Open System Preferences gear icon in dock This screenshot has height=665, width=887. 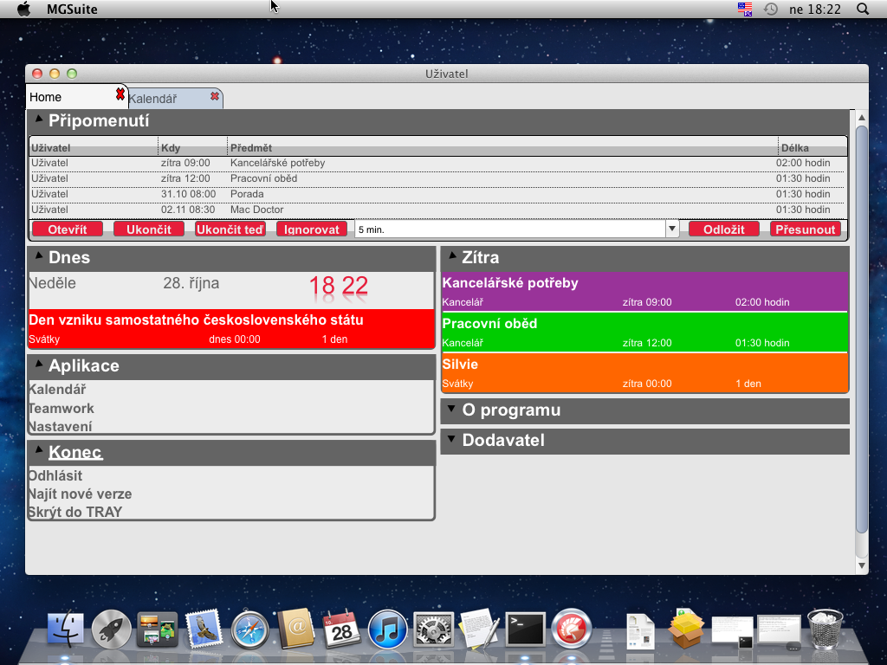click(433, 629)
